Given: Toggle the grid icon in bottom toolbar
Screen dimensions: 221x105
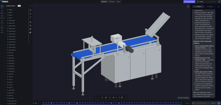Looking at the screenshot, I should [x=114, y=98].
